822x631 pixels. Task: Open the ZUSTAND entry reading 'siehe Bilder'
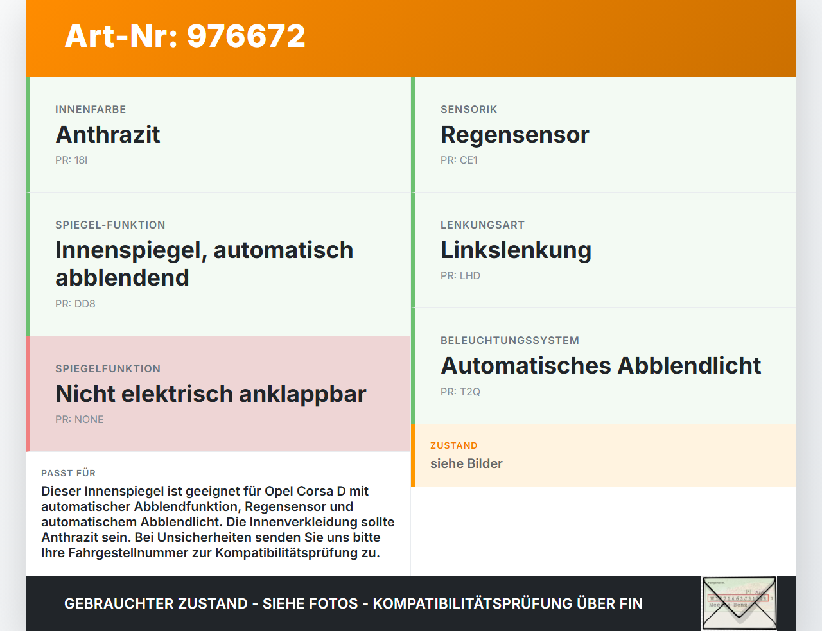(x=467, y=463)
